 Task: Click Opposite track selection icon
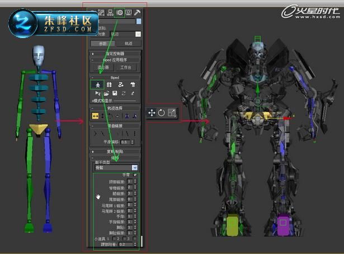pos(135,116)
